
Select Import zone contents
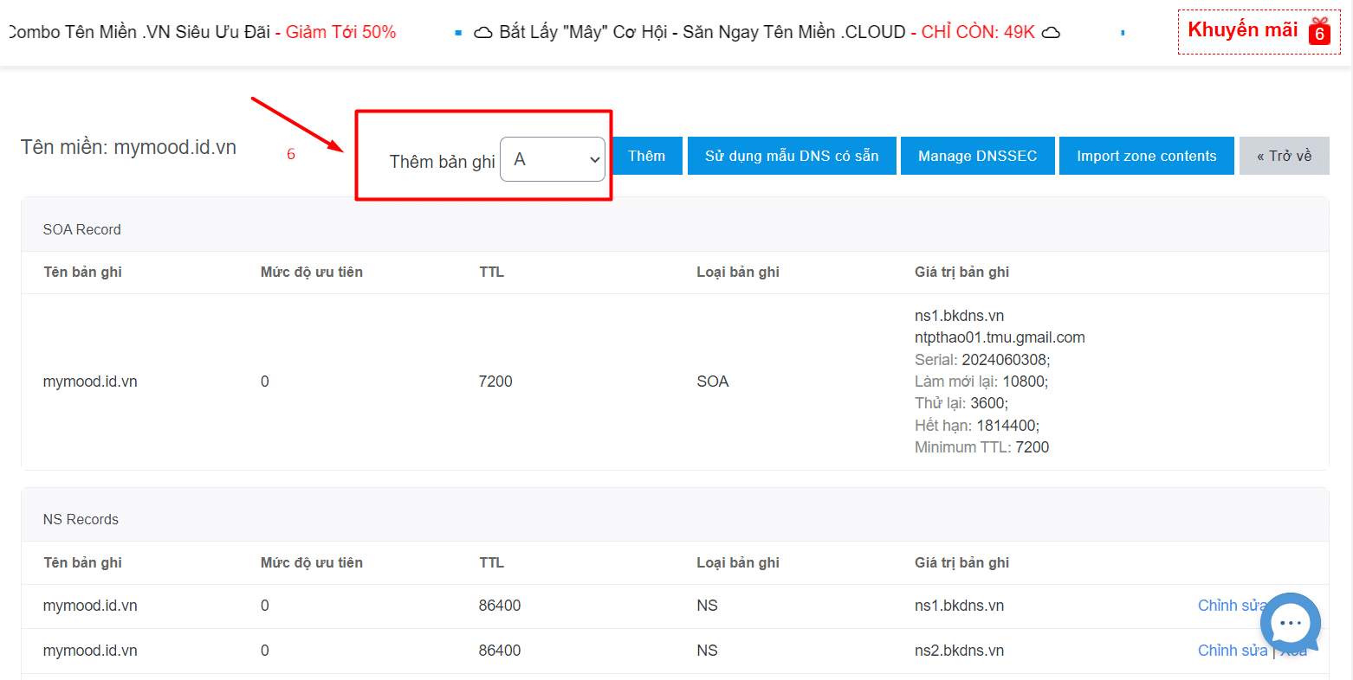1146,156
